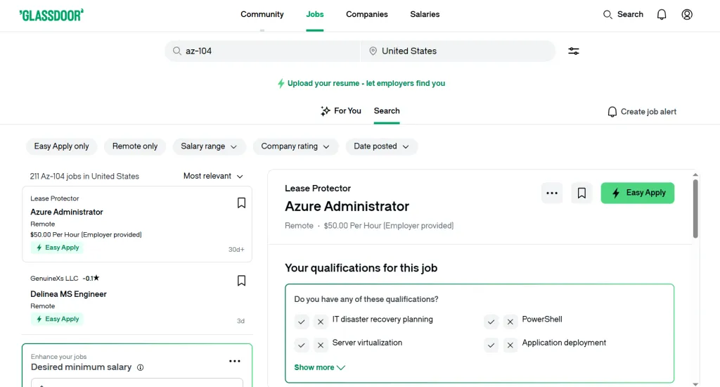Expand Salary range dropdown
The width and height of the screenshot is (720, 387).
click(209, 146)
